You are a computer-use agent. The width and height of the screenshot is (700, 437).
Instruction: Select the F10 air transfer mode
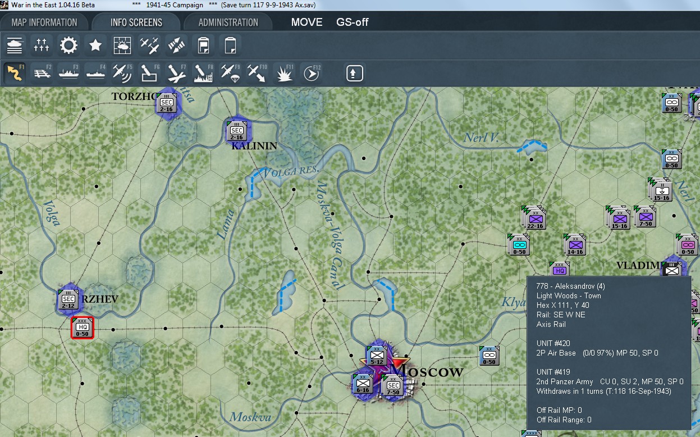click(x=258, y=73)
